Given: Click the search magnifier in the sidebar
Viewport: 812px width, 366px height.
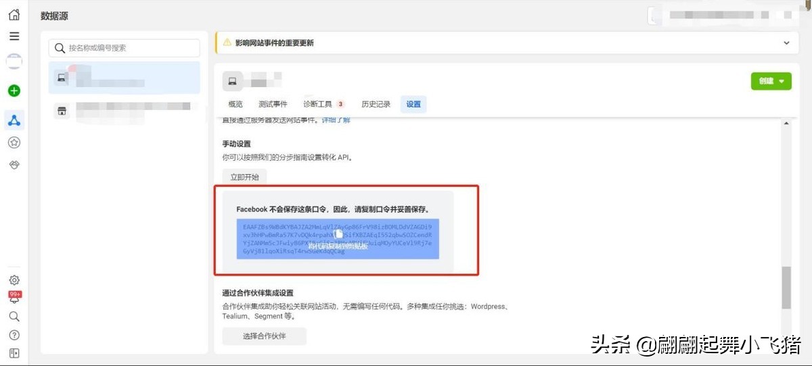Looking at the screenshot, I should point(14,317).
